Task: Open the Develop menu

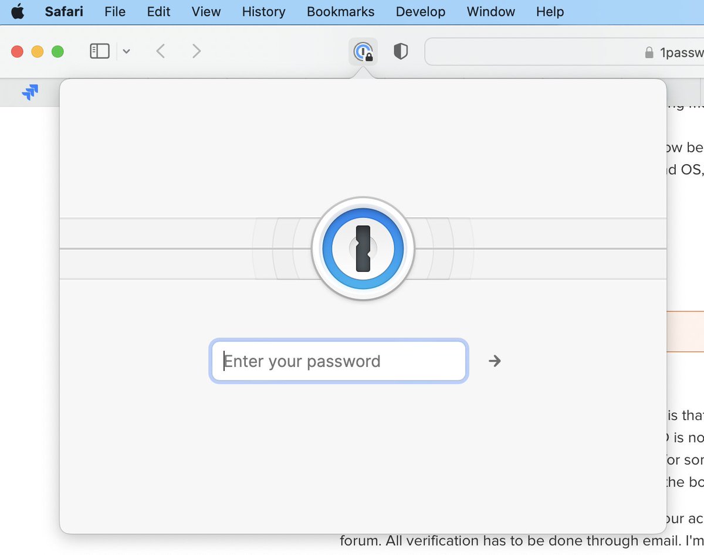Action: pos(420,12)
